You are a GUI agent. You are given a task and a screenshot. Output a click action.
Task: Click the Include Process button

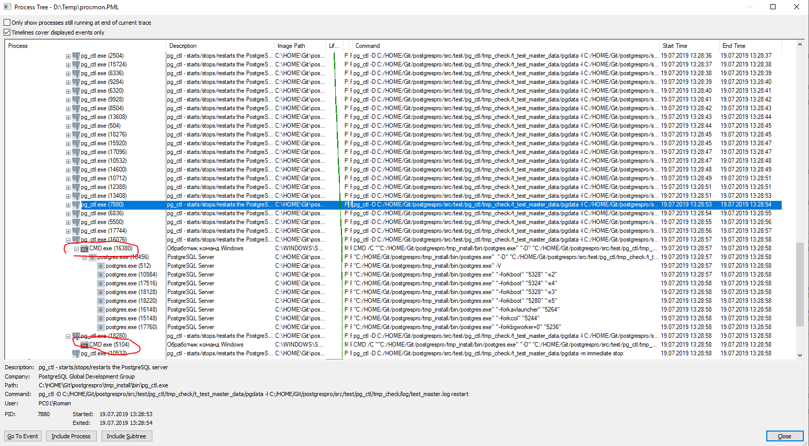(x=71, y=436)
